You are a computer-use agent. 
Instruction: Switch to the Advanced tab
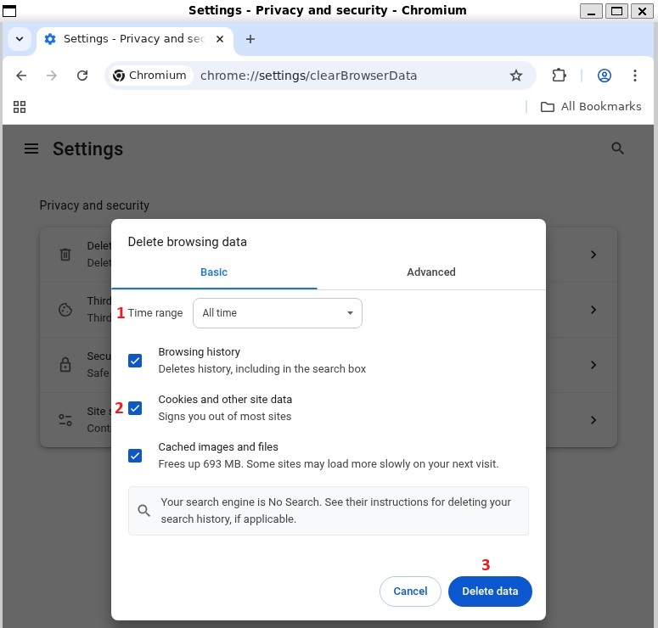(430, 272)
